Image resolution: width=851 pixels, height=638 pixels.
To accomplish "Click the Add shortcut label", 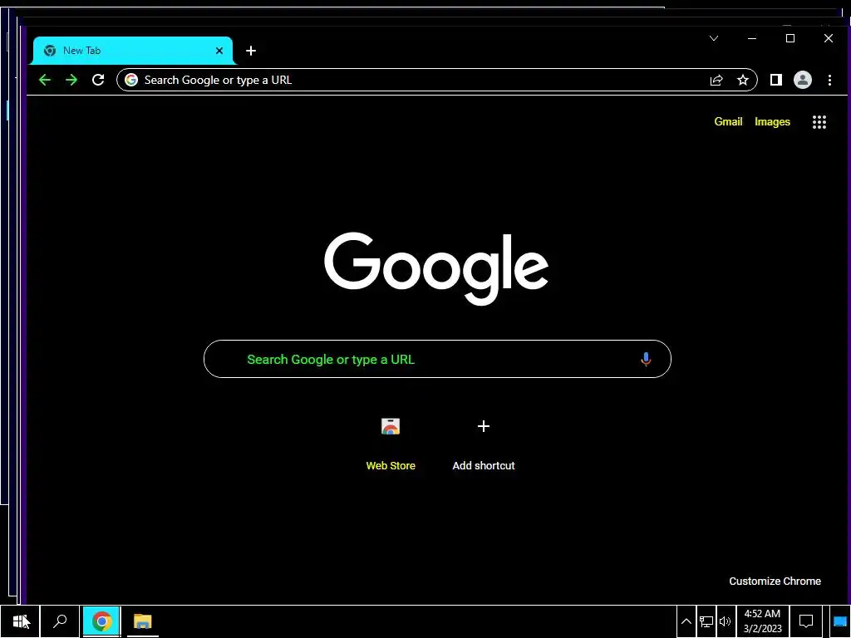I will (x=484, y=465).
